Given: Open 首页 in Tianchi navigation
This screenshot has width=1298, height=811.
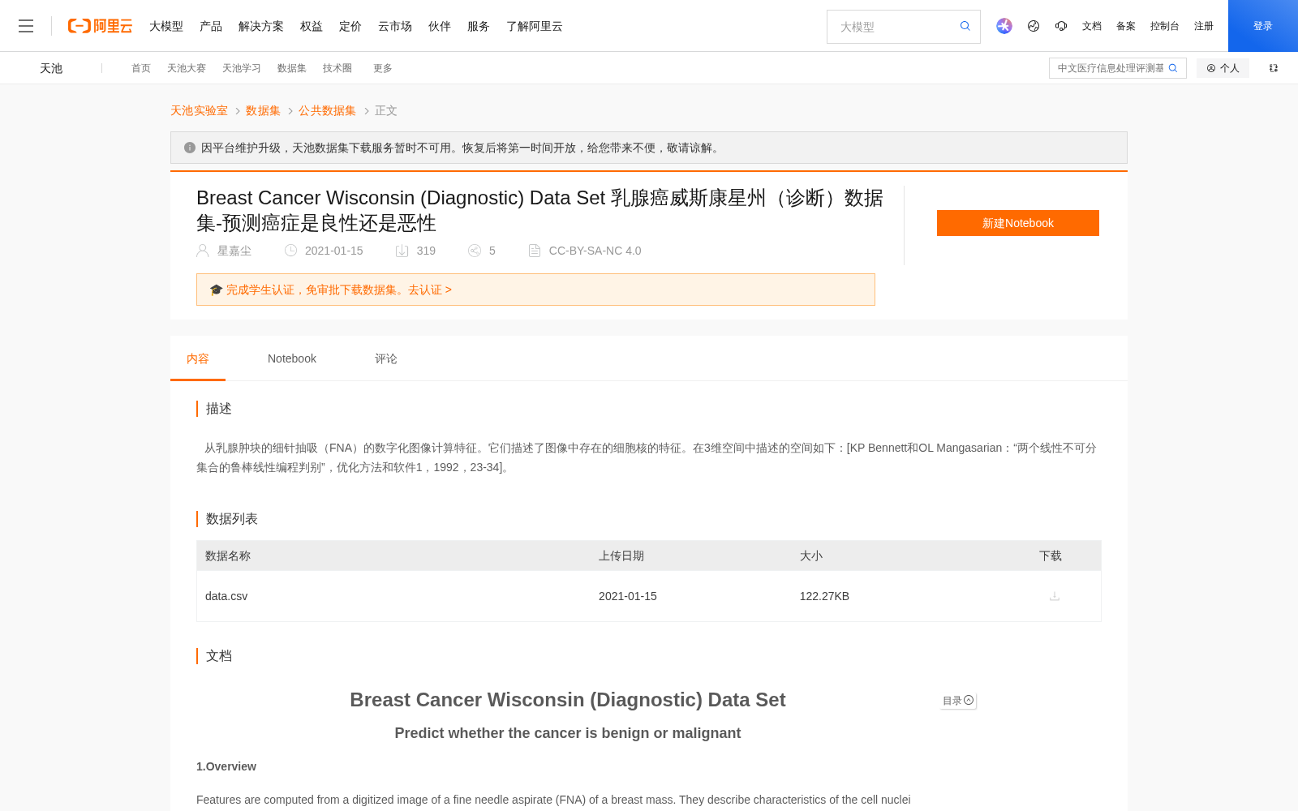Looking at the screenshot, I should pos(141,68).
